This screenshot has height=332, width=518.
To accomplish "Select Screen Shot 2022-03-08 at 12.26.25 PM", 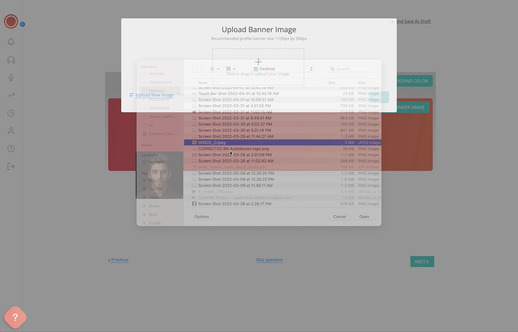I will coord(283,173).
